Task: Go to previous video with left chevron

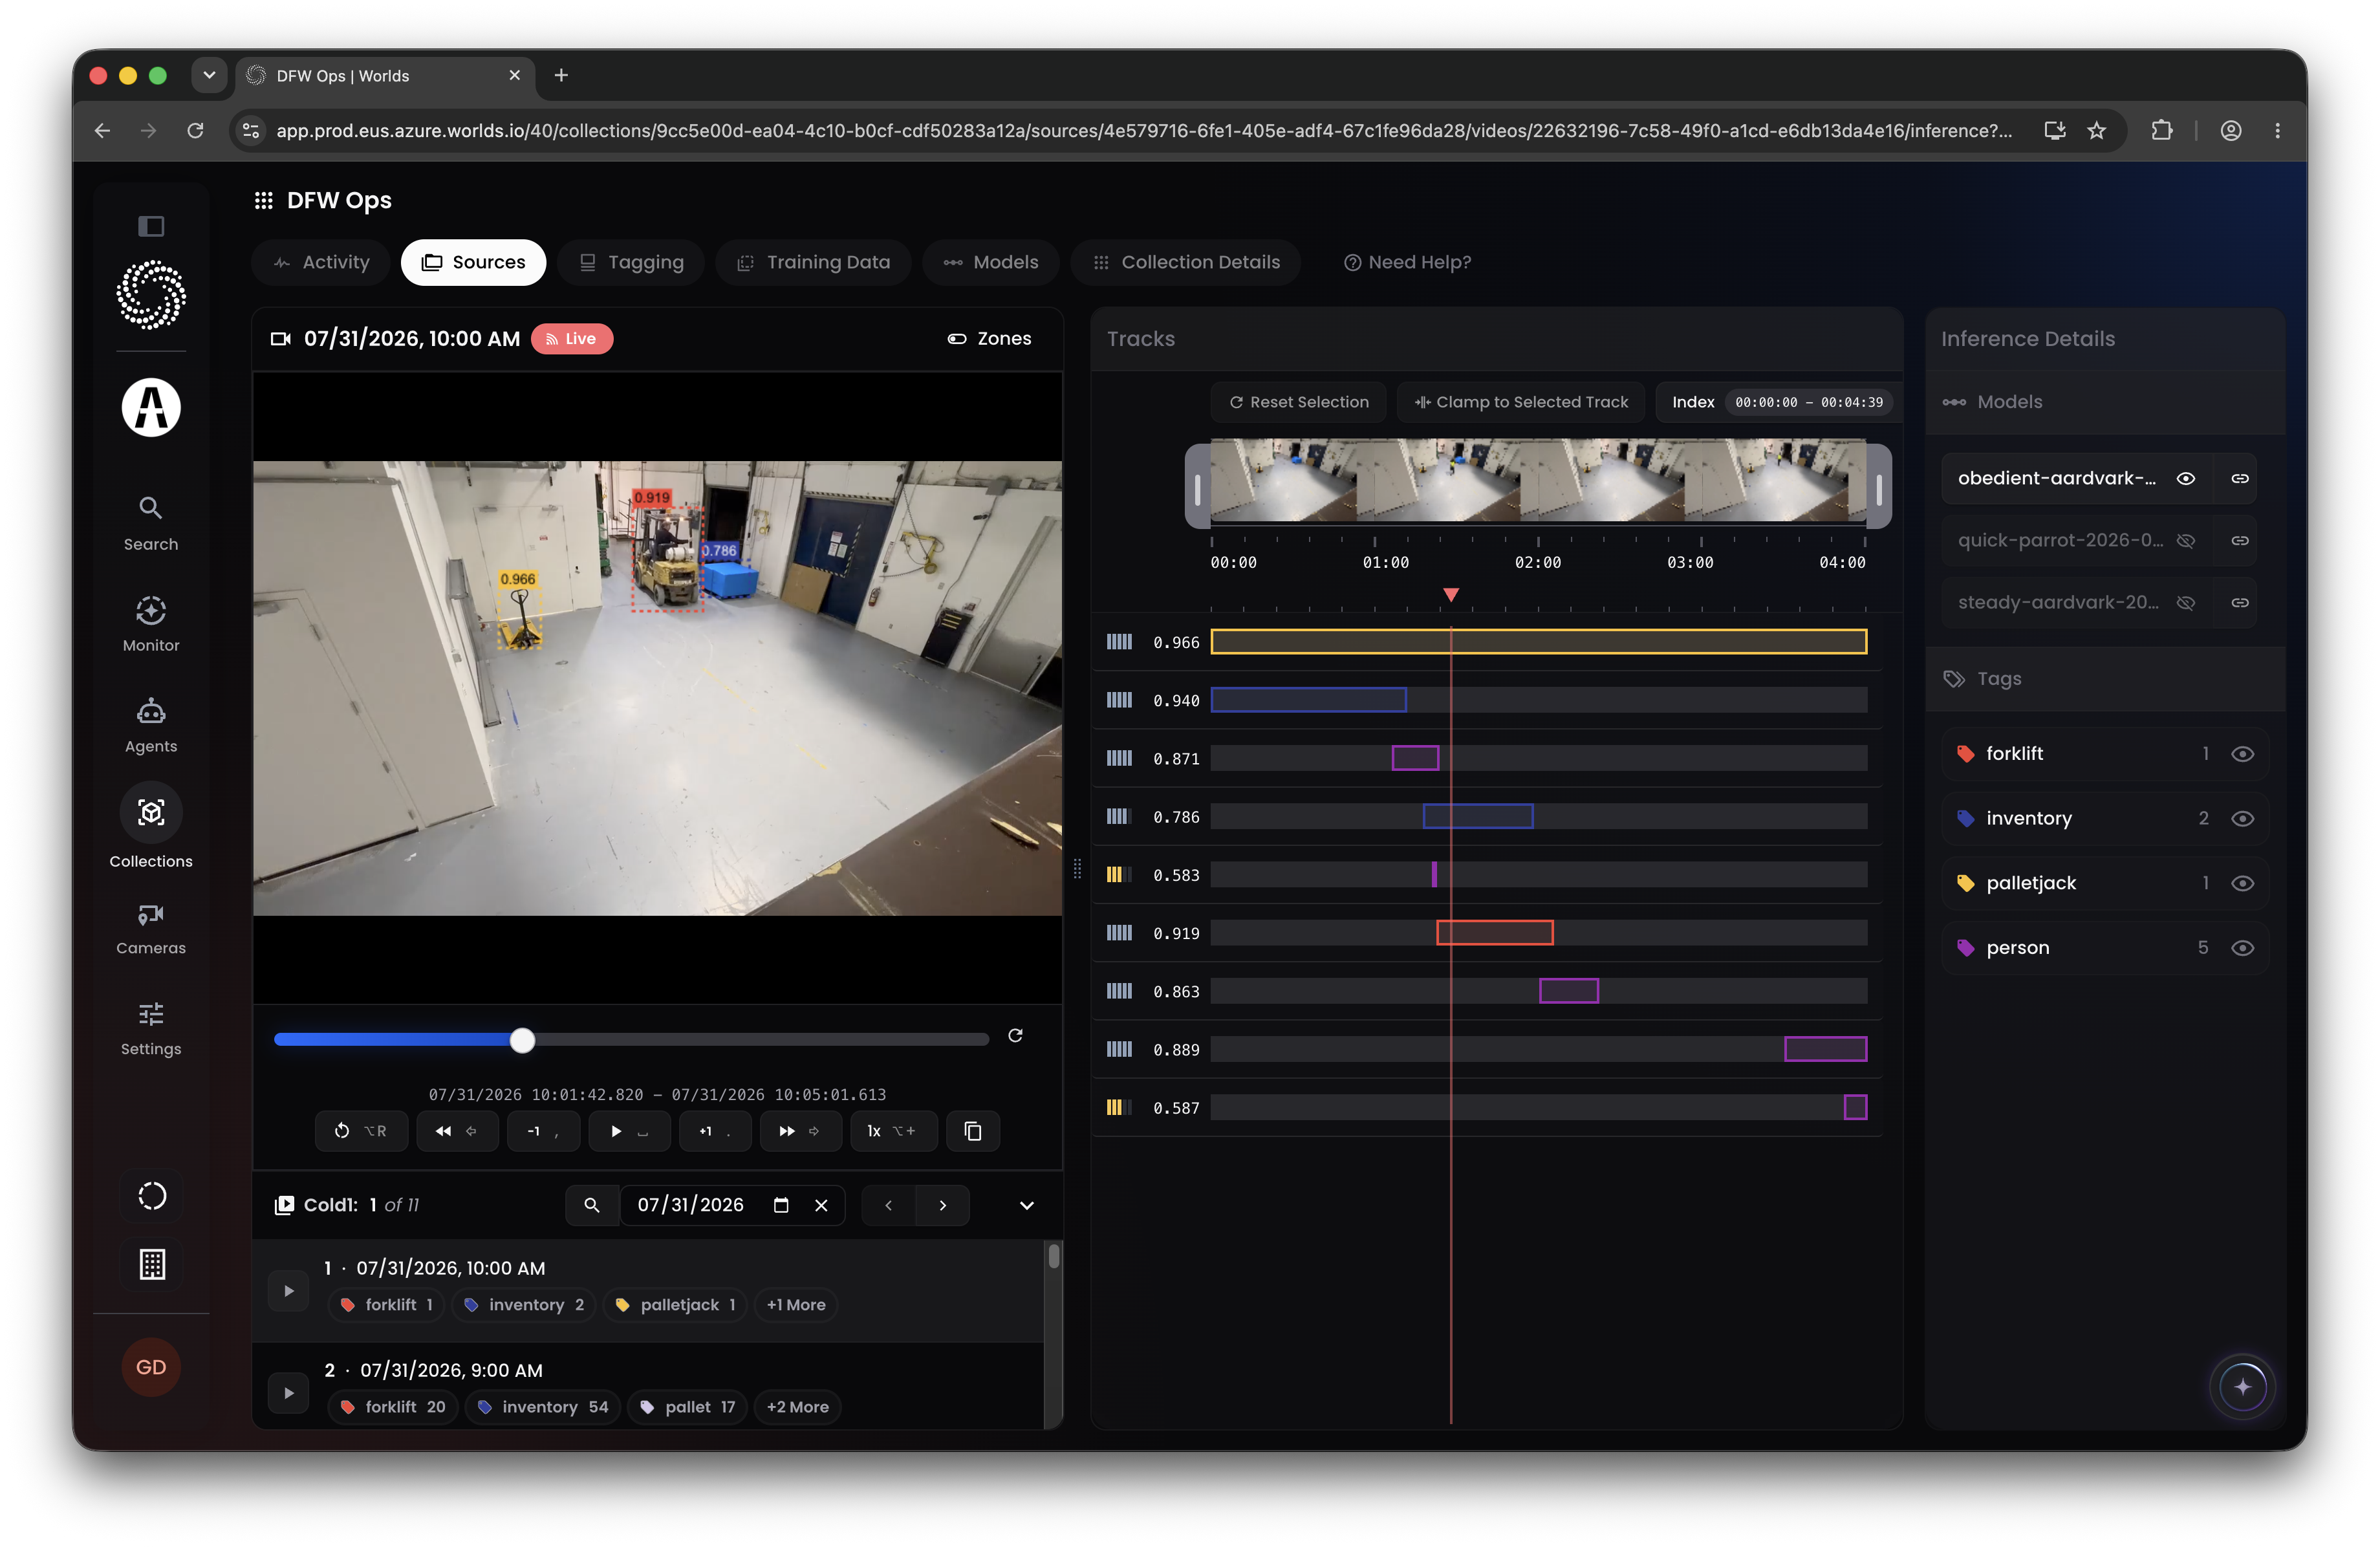Action: [x=888, y=1205]
